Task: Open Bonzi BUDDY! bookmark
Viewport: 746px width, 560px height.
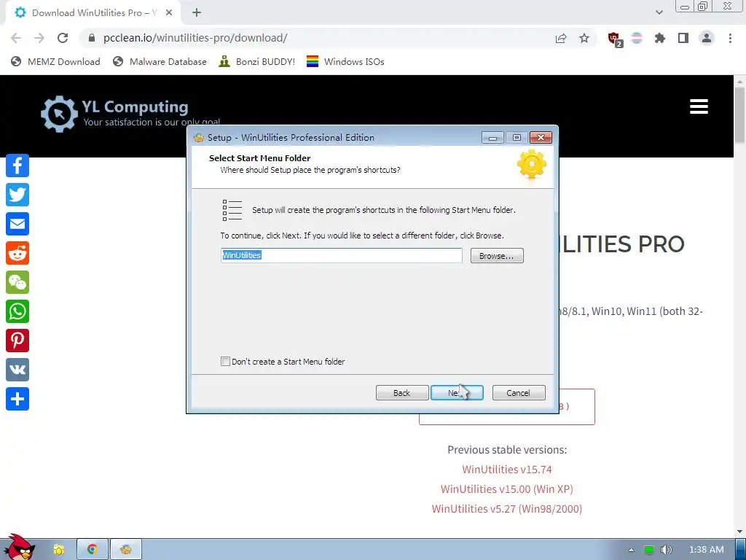Action: (x=257, y=61)
